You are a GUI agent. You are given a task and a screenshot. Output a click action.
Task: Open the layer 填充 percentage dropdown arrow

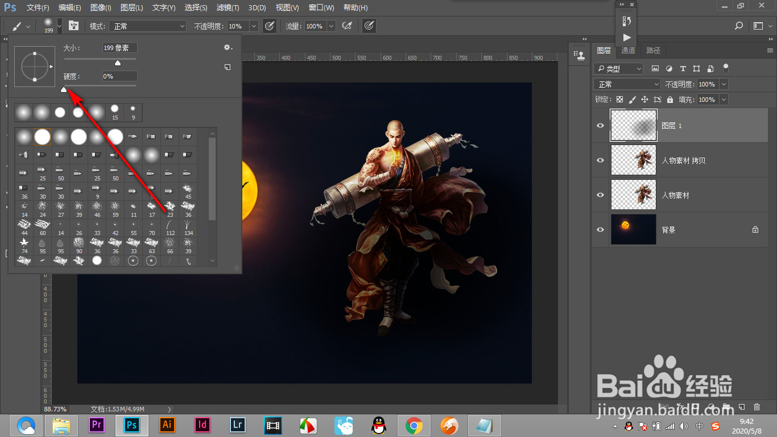[724, 100]
